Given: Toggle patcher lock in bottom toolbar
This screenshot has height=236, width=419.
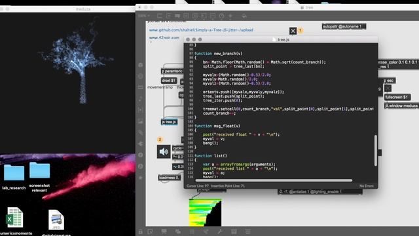Looking at the screenshot, I should point(141,231).
